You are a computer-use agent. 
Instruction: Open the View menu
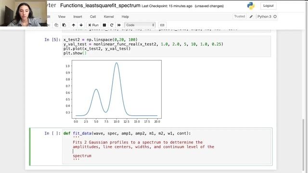coord(62,17)
